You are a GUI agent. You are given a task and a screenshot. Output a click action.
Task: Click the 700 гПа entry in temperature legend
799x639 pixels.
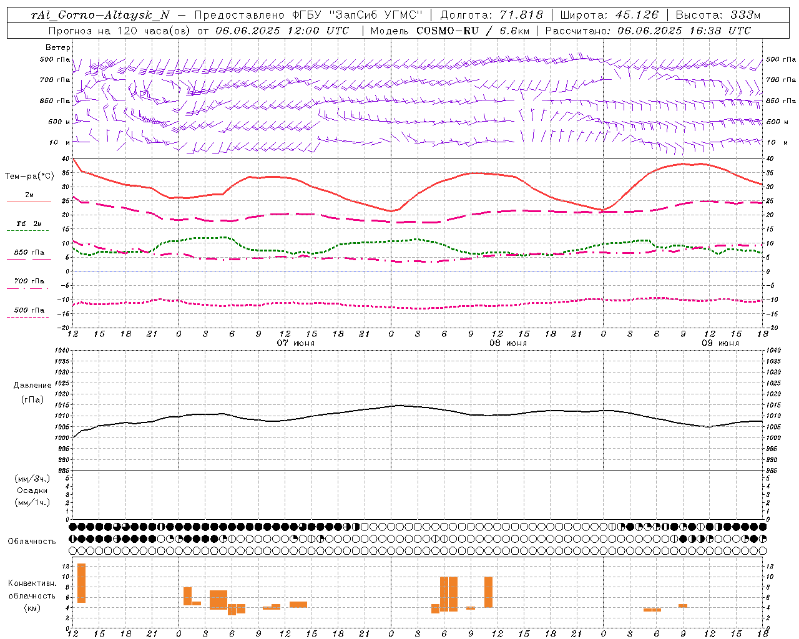(x=29, y=281)
